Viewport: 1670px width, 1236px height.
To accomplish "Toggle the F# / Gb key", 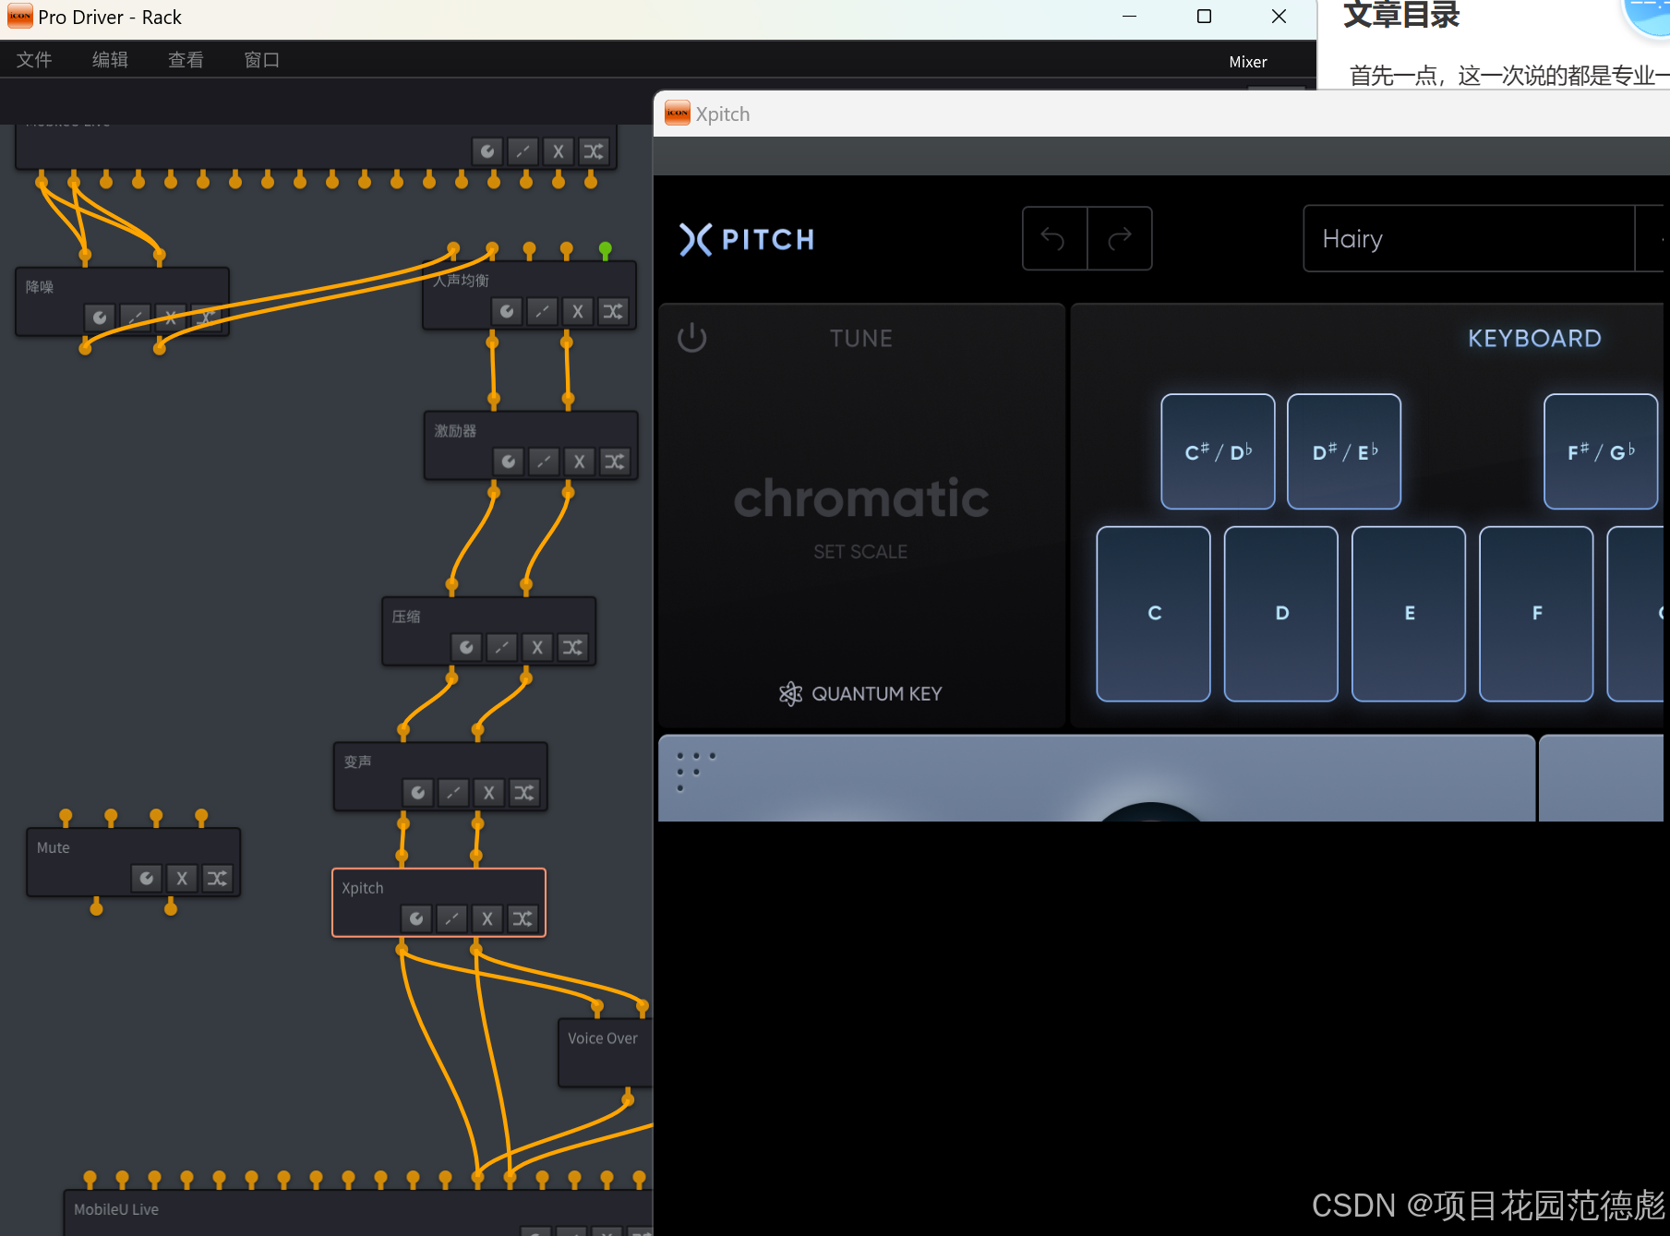I will coord(1601,451).
